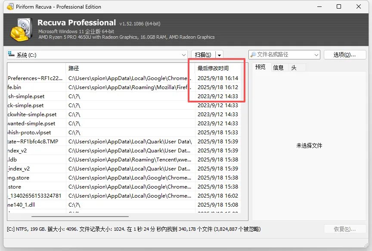Screen dimensions: 372x251
Task: Select the ne140_1.dll file row
Action: click(x=124, y=205)
